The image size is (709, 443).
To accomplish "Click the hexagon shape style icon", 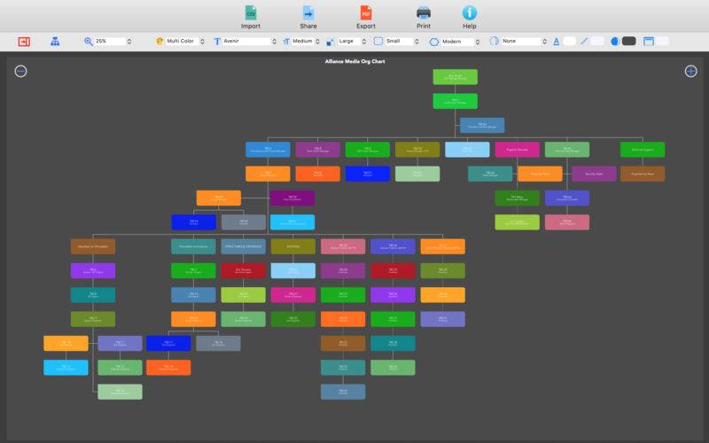I will 434,42.
